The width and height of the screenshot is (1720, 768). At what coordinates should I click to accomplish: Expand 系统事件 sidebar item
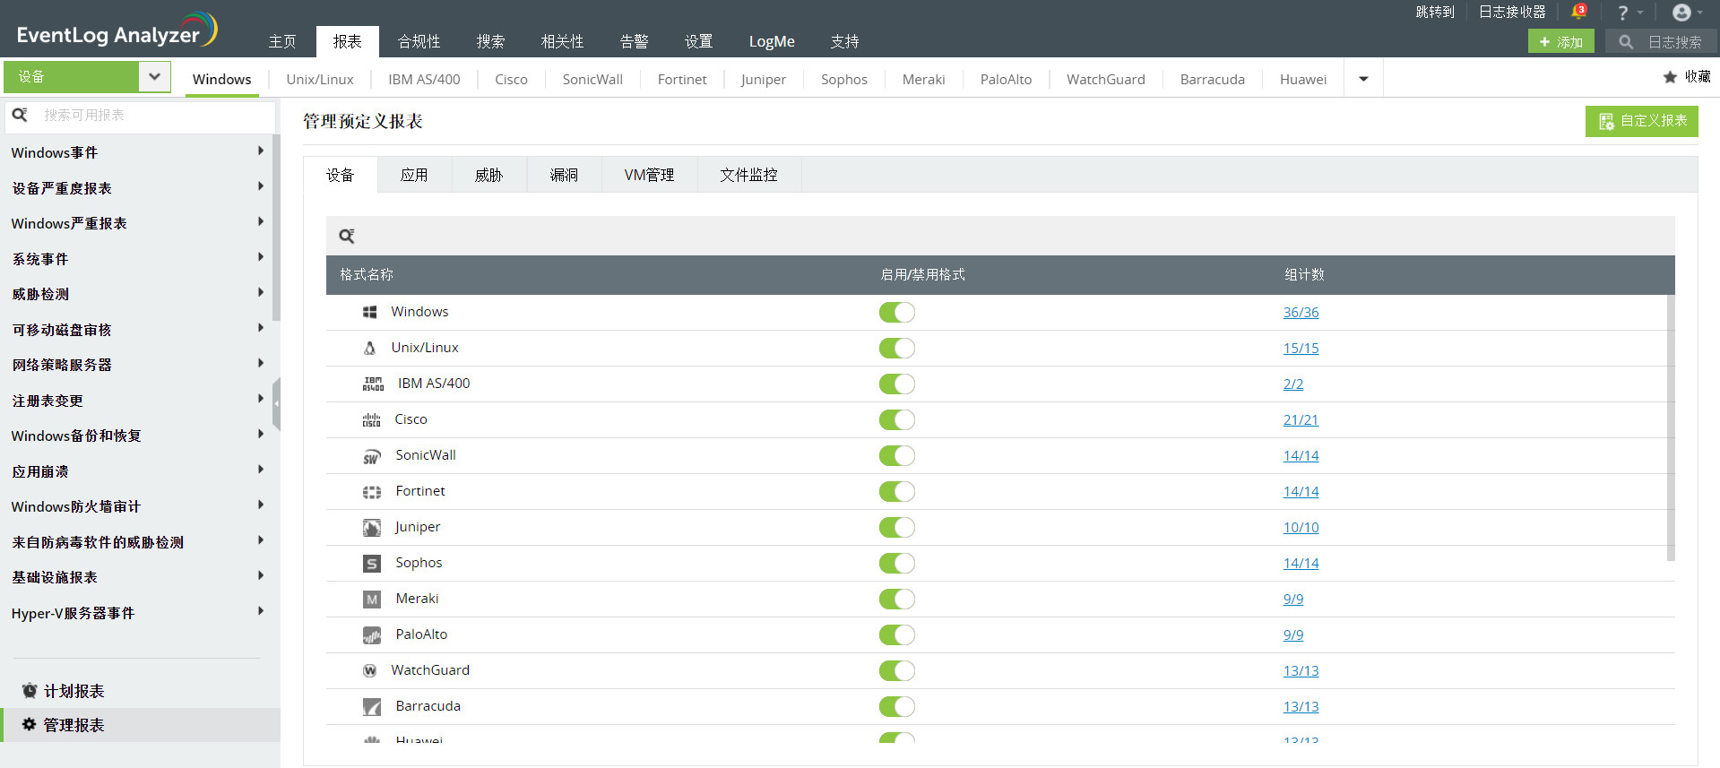(261, 257)
